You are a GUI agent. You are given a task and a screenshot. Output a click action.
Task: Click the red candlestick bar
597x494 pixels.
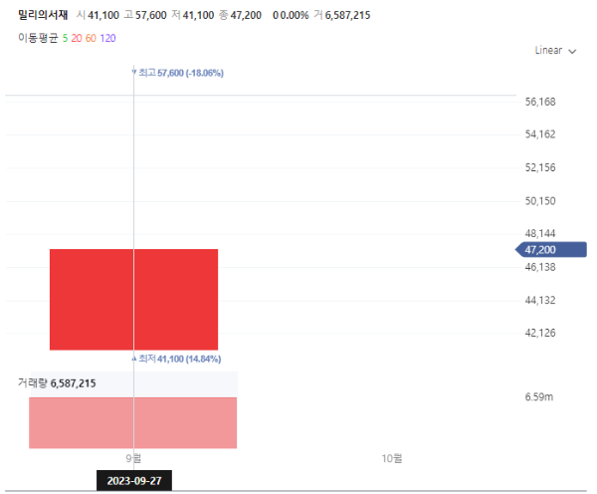point(133,299)
